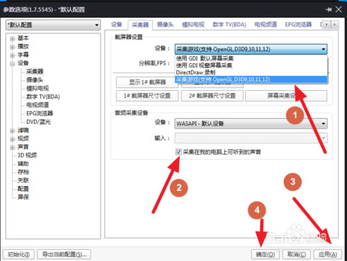Expand the 播放 tree node
347x261 pixels.
point(12,47)
